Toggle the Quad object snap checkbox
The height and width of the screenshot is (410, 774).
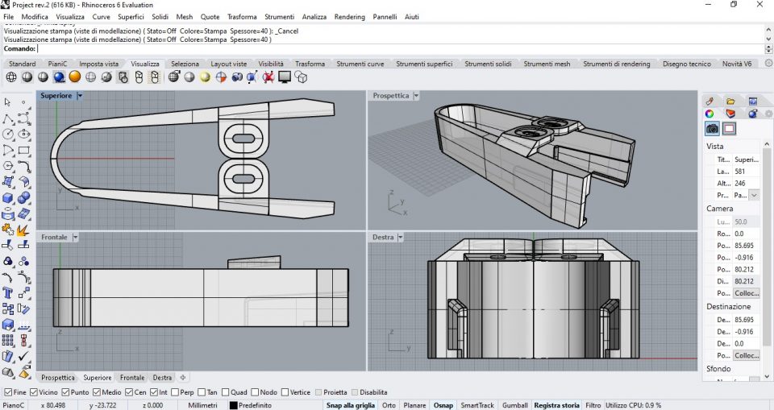coord(226,391)
